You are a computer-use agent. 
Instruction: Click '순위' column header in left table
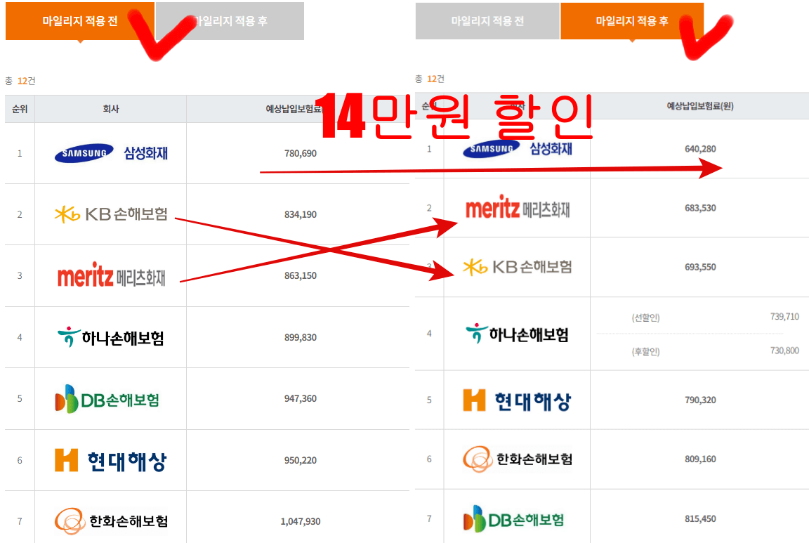pos(20,109)
